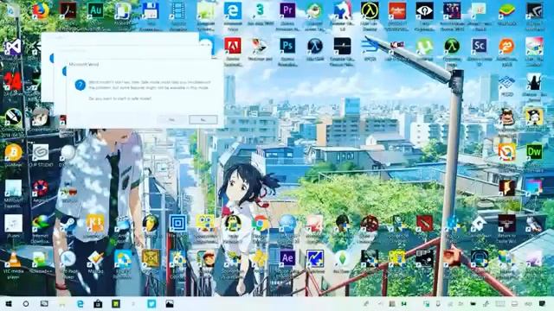Open the Photos app on taskbar
This screenshot has width=554, height=311.
tap(170, 303)
